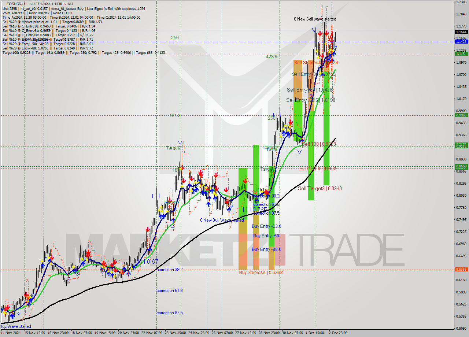Viewport: 469px width, 337px height.
Task: Click the '16 Nov 23:00' time axis label
Action: coord(59,333)
